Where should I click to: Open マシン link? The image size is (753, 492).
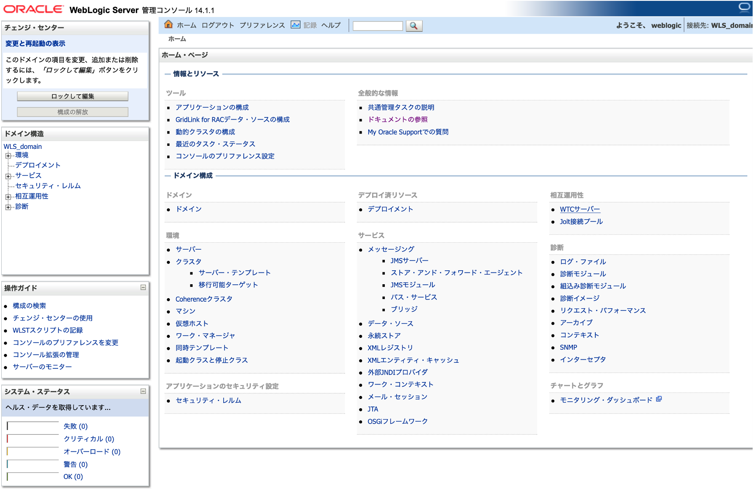point(186,311)
